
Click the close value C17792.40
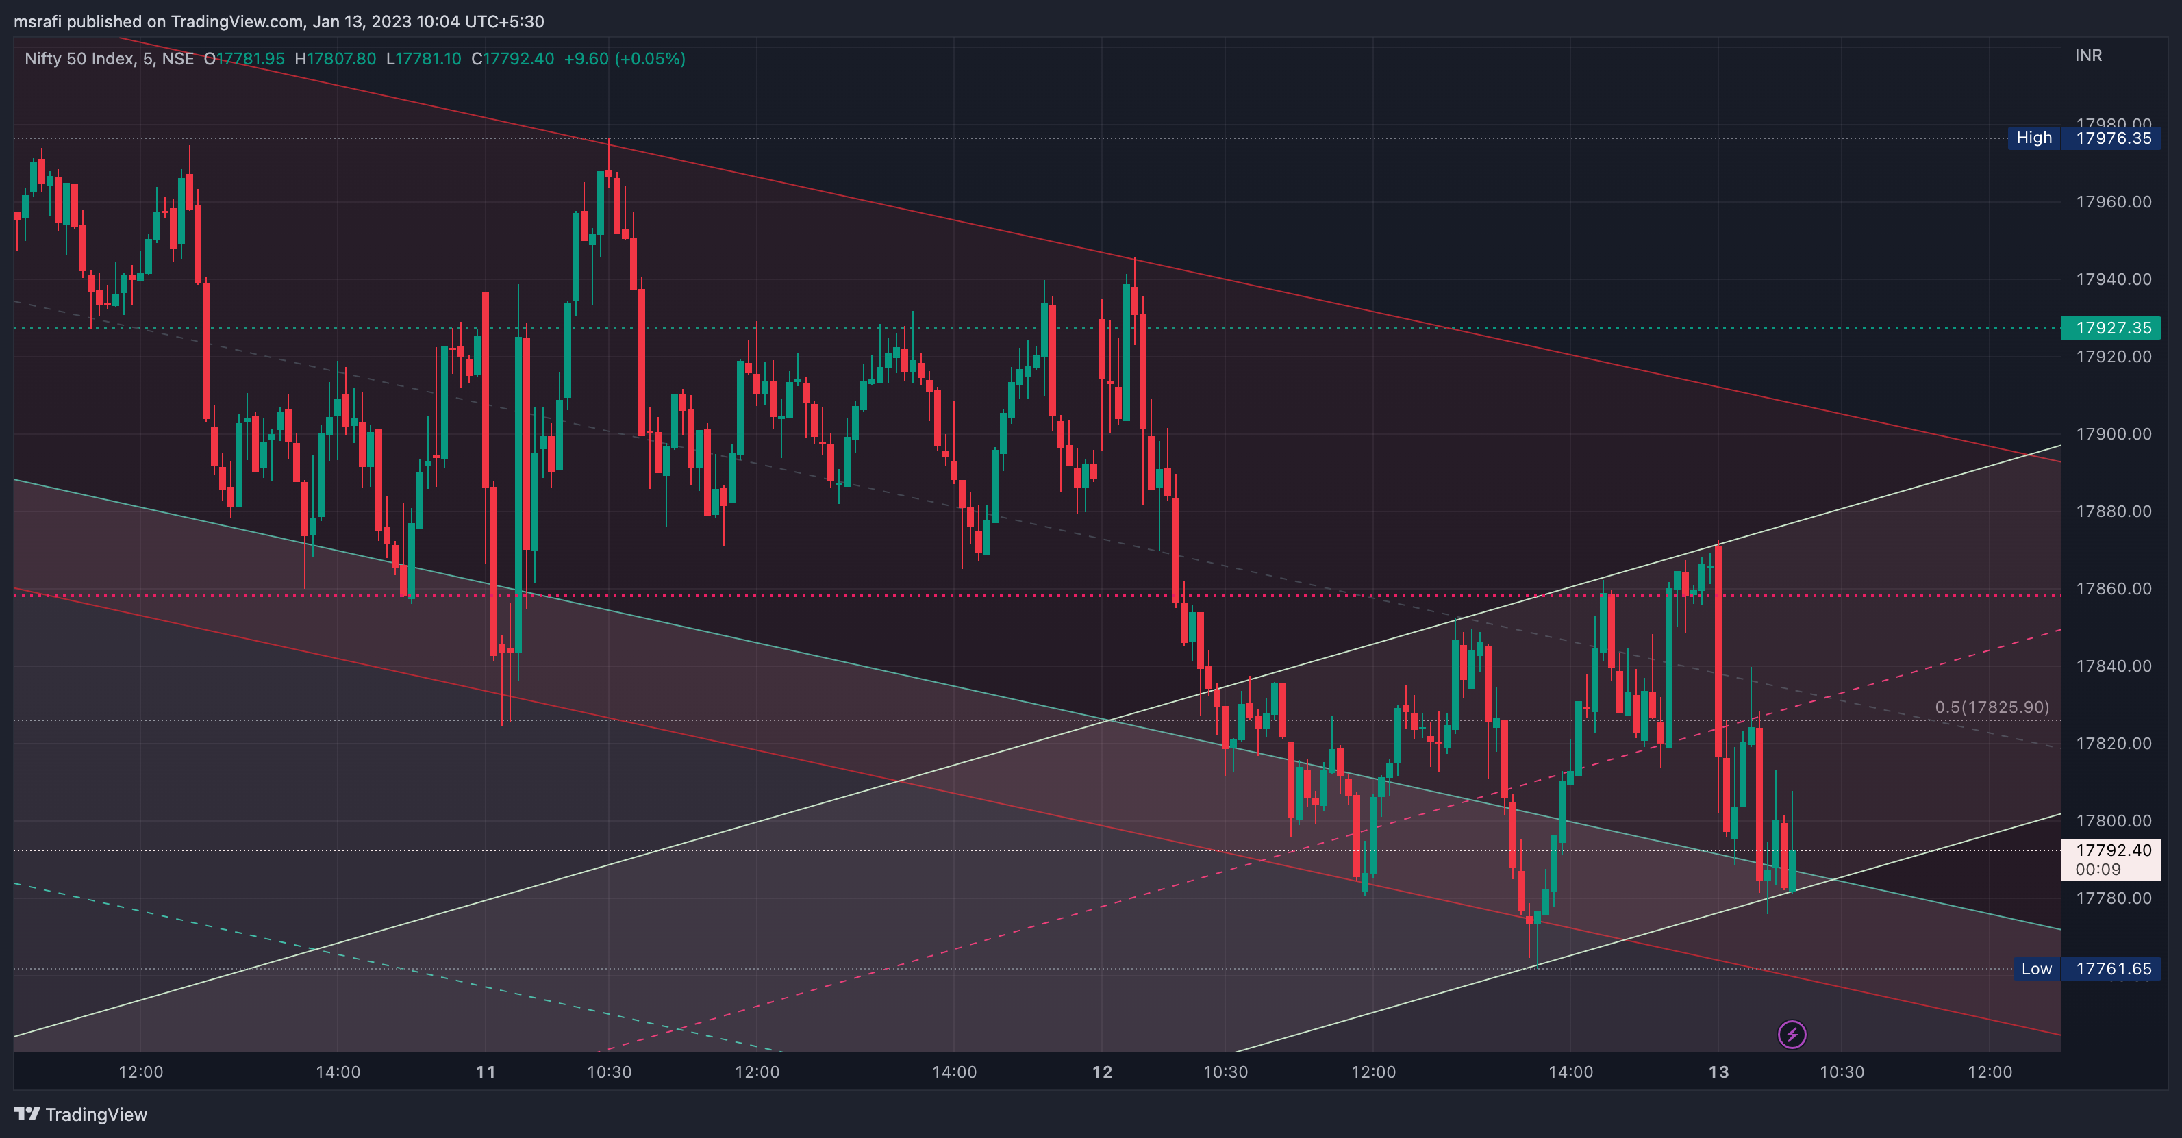click(512, 58)
